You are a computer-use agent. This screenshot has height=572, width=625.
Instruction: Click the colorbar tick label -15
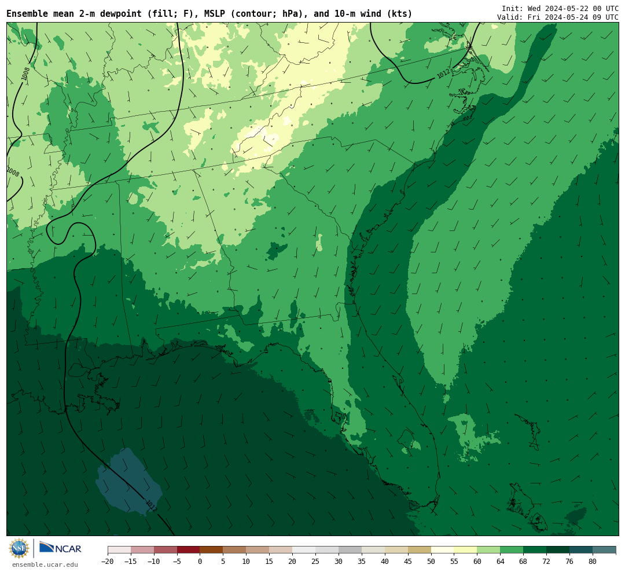click(131, 562)
